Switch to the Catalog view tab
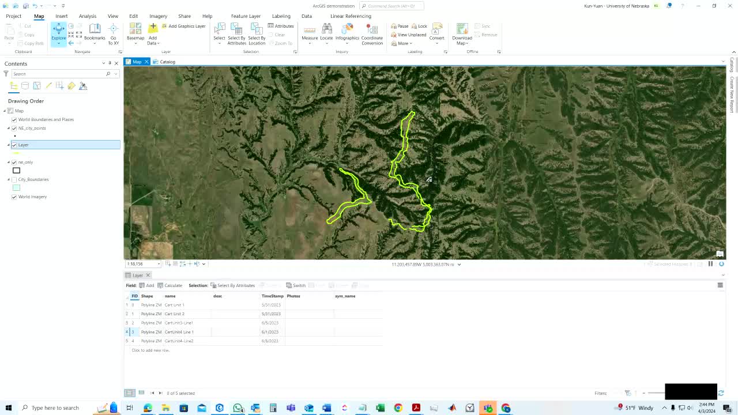Image resolution: width=738 pixels, height=415 pixels. [x=164, y=62]
